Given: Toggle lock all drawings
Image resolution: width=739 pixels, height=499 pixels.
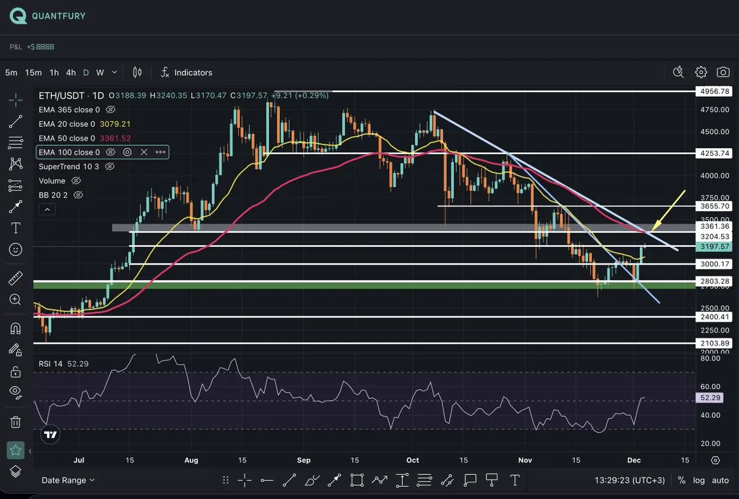Looking at the screenshot, I should click(x=16, y=372).
